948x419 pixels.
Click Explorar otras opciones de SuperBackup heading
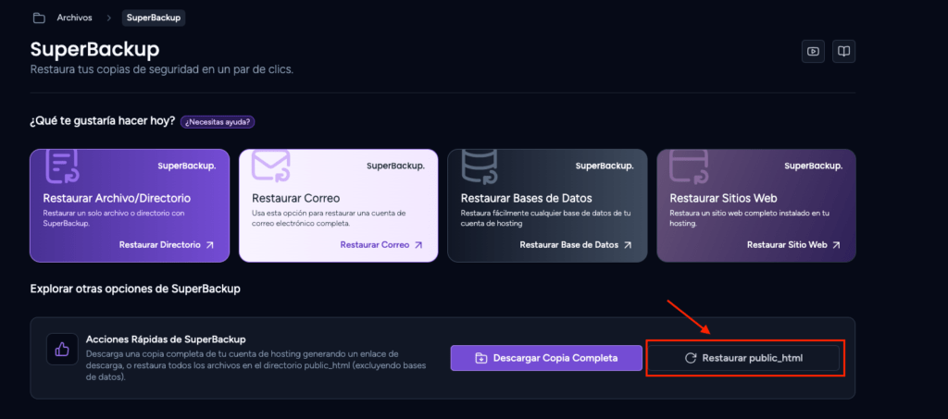tap(135, 289)
